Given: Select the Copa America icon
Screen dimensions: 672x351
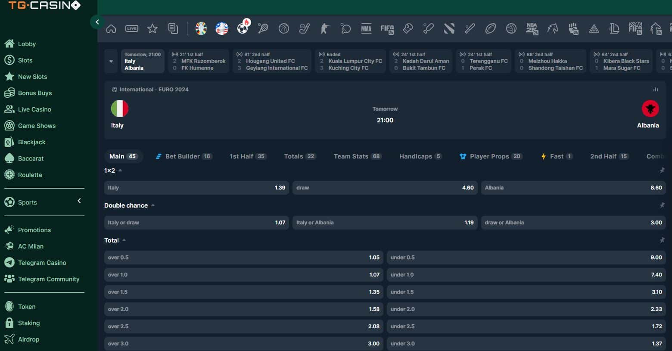Looking at the screenshot, I should click(222, 29).
